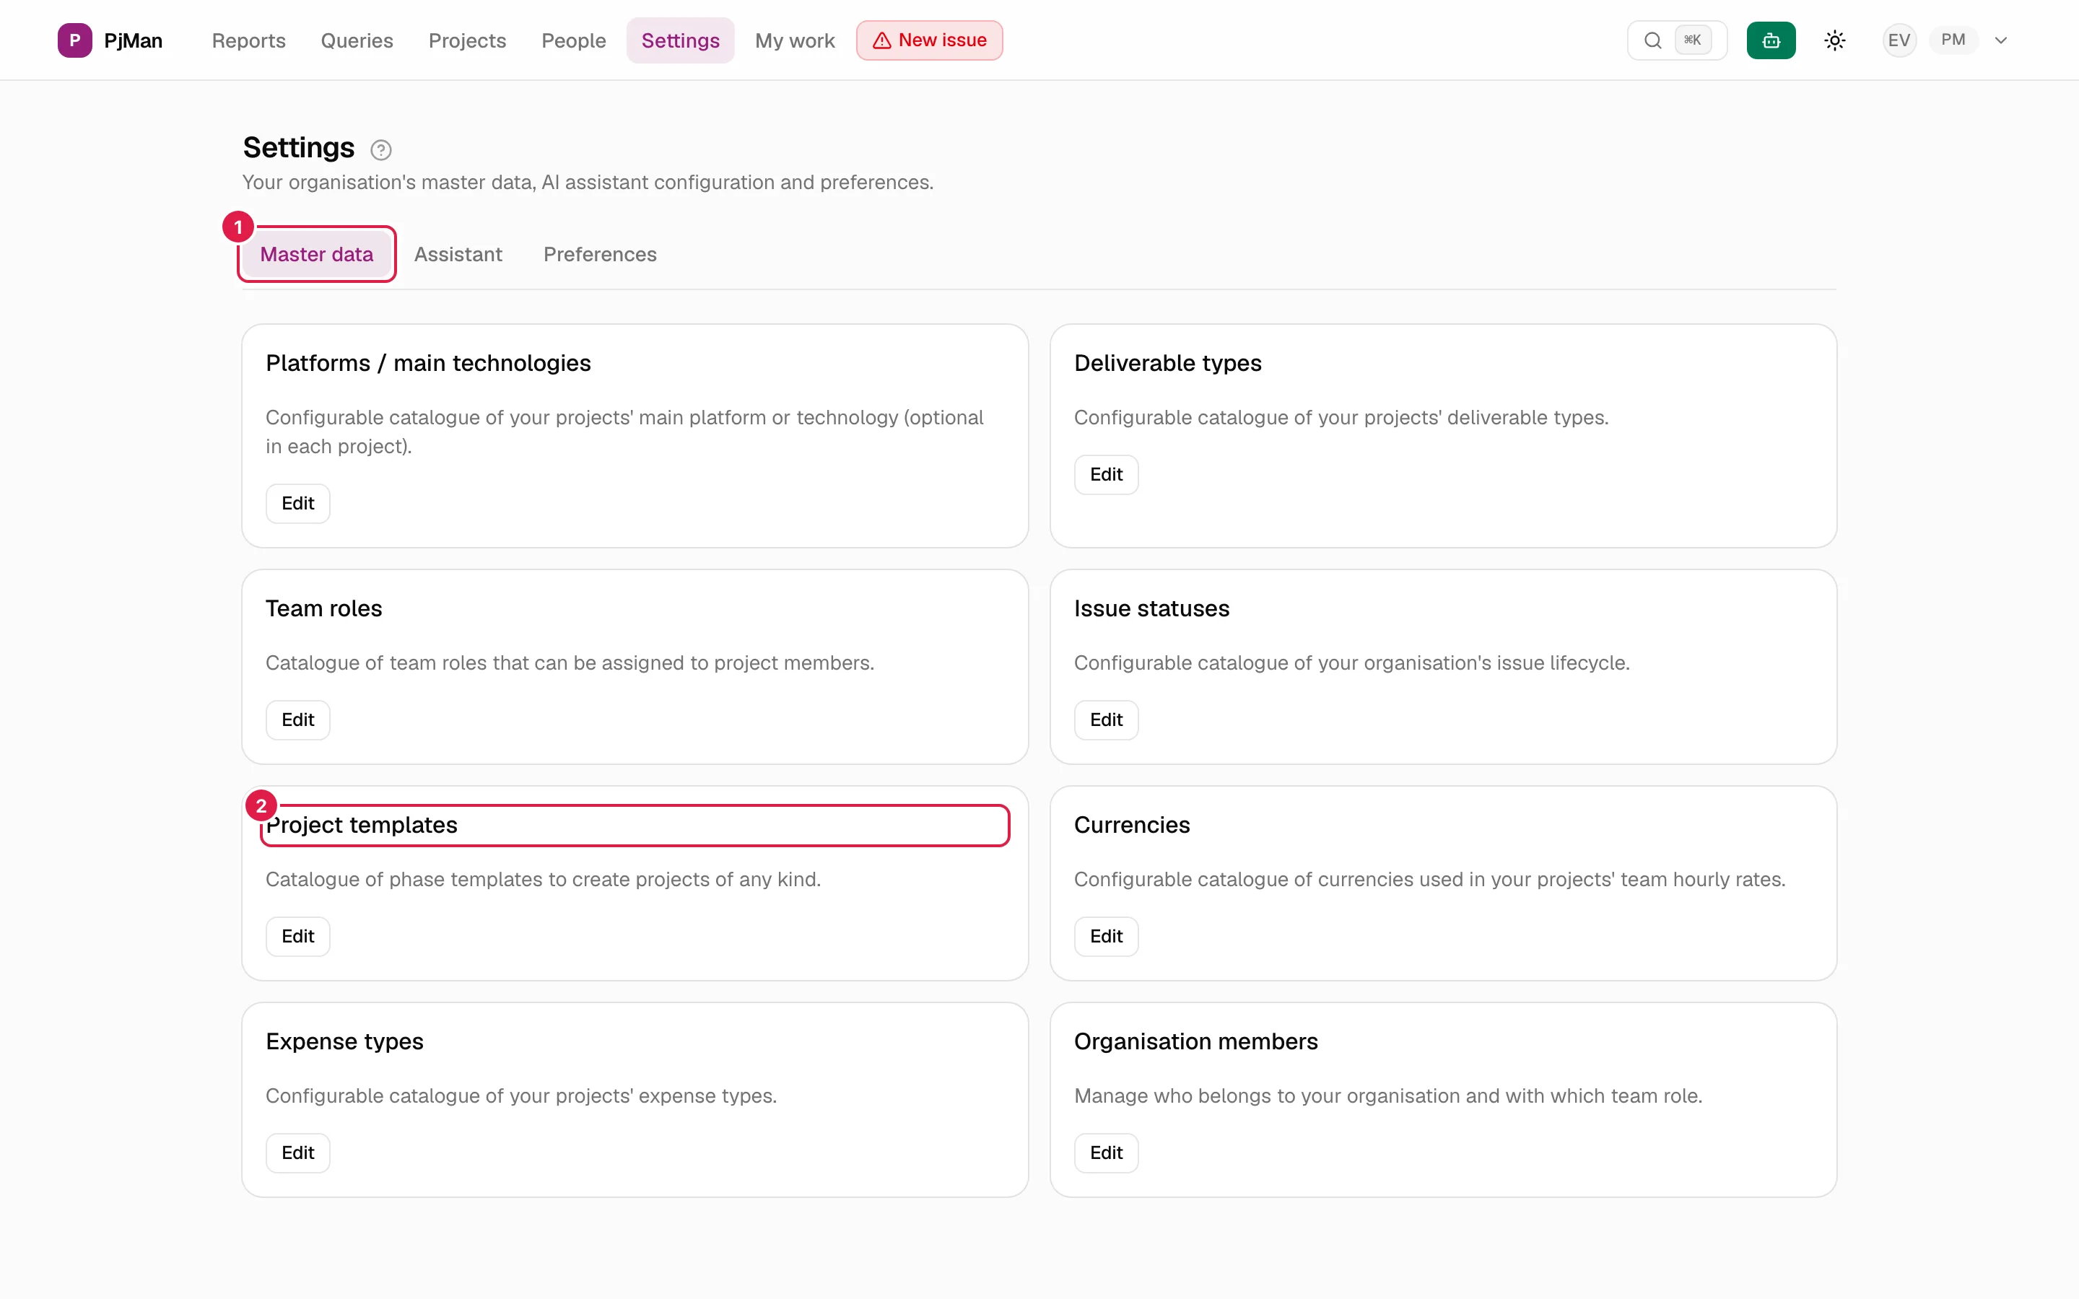Image resolution: width=2079 pixels, height=1299 pixels.
Task: Click the 'Team roles' heading
Action: (x=324, y=608)
